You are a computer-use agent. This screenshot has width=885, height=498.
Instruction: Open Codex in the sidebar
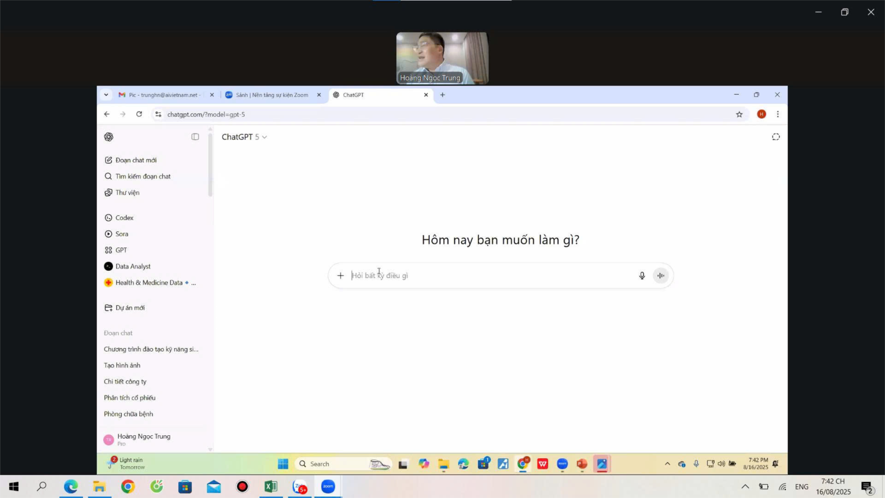[x=124, y=218]
